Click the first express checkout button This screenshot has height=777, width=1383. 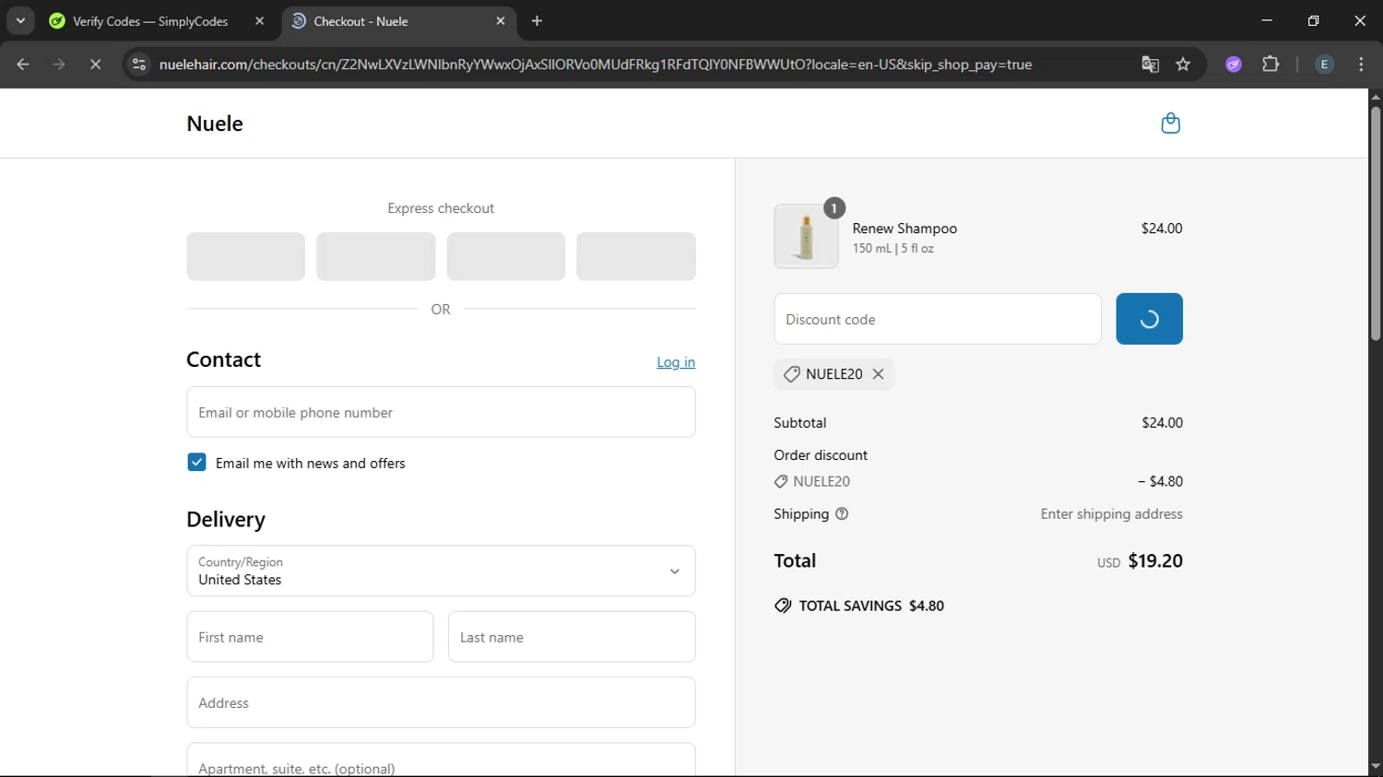pos(245,256)
